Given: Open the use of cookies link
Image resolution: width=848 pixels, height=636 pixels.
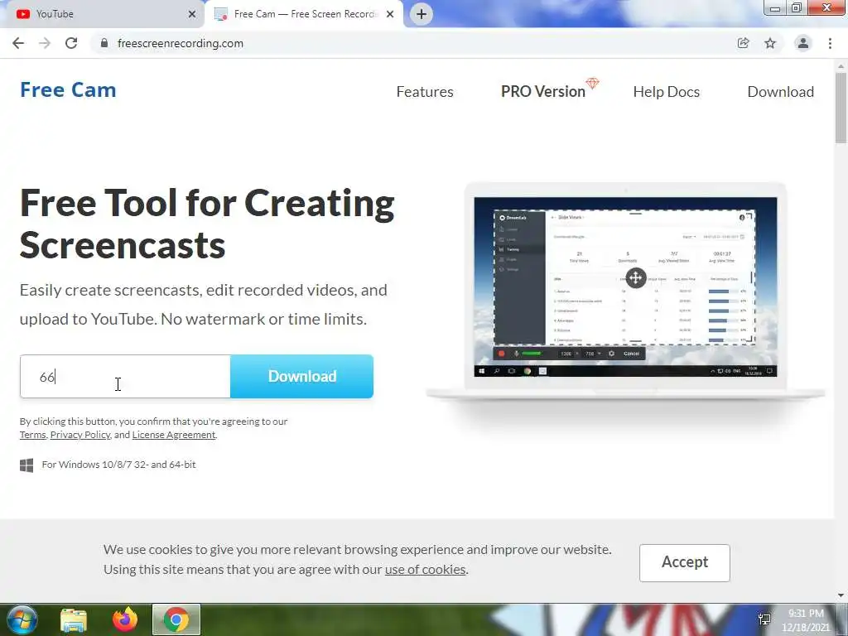Looking at the screenshot, I should (x=425, y=570).
